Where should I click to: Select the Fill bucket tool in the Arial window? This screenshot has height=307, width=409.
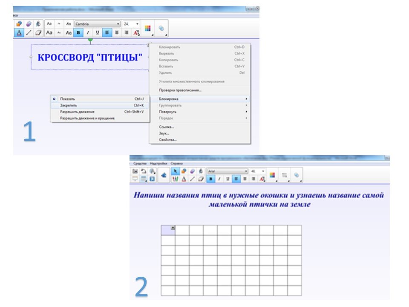coord(201,171)
